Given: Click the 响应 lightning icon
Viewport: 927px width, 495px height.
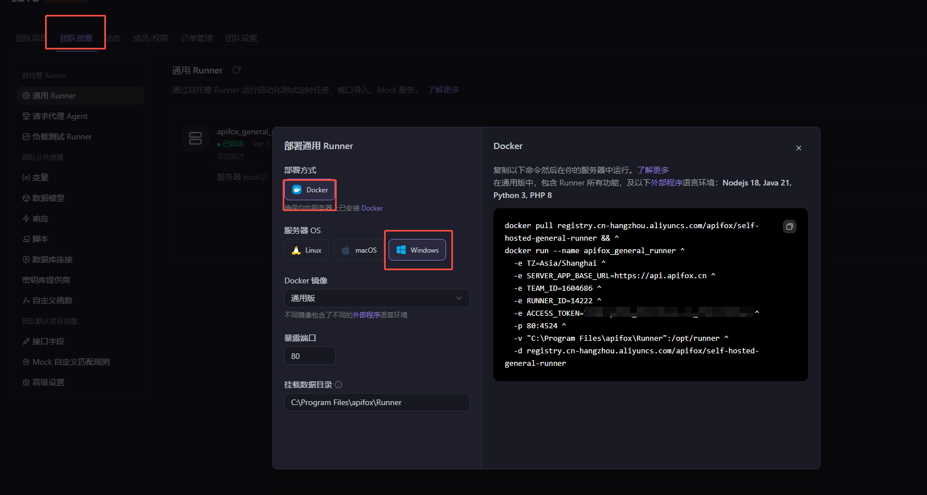Looking at the screenshot, I should [x=26, y=218].
